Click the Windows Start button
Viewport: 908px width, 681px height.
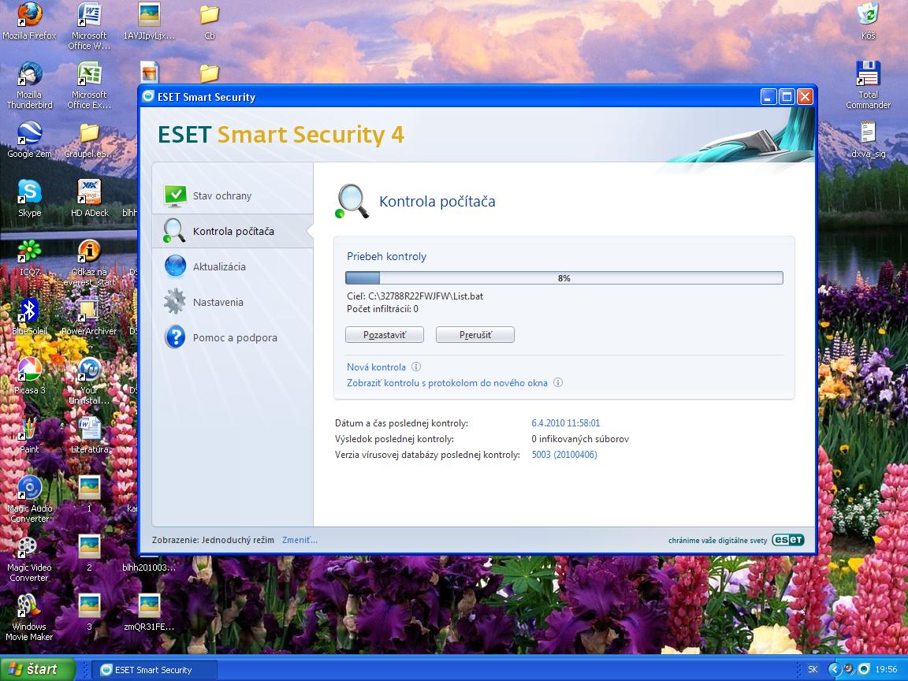click(x=37, y=669)
